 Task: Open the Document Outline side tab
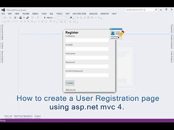pyautogui.click(x=2, y=32)
